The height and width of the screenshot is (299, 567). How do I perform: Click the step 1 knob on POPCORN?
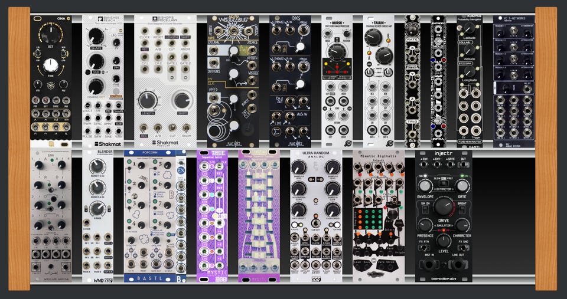[x=141, y=165]
